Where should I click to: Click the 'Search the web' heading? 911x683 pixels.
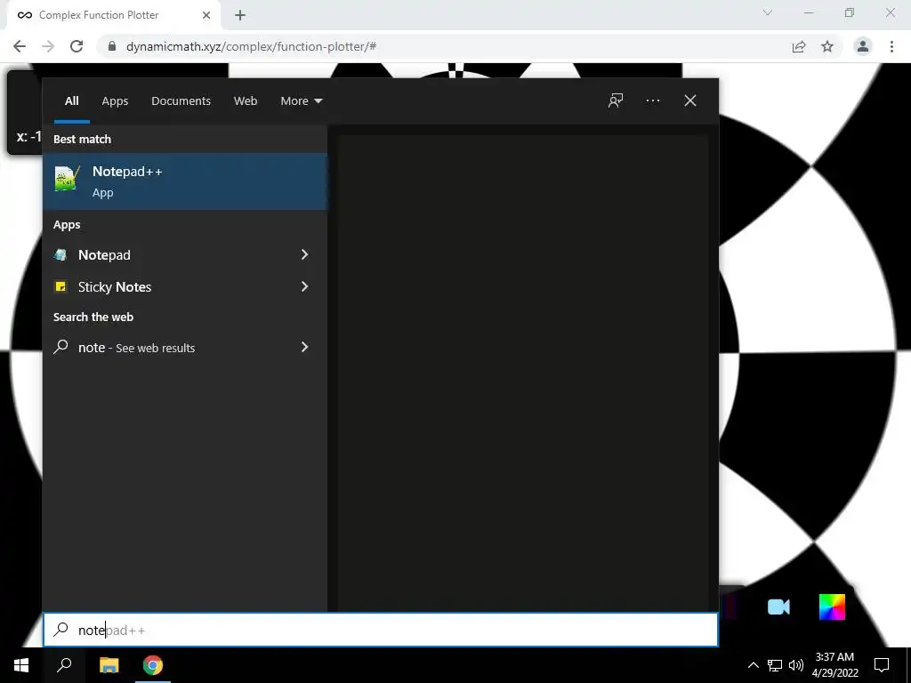coord(93,317)
